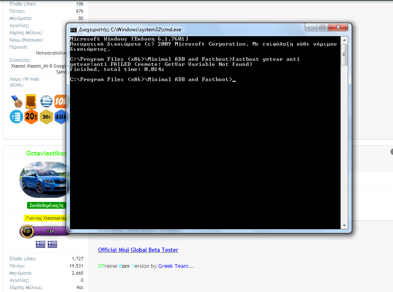
Task: Click the green Συνδεδεμένος/η status badge
Action: click(x=46, y=205)
